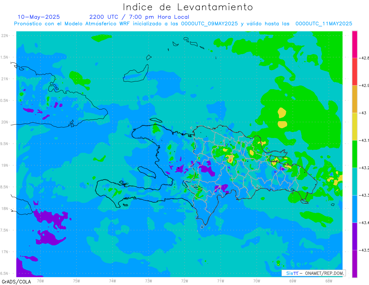Click the '-43.5' colorbar value
The image size is (369, 285).
pyautogui.click(x=364, y=250)
